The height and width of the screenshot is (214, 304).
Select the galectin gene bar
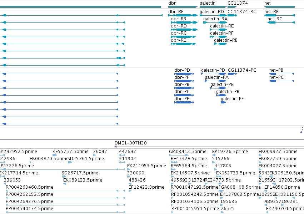(213, 7)
